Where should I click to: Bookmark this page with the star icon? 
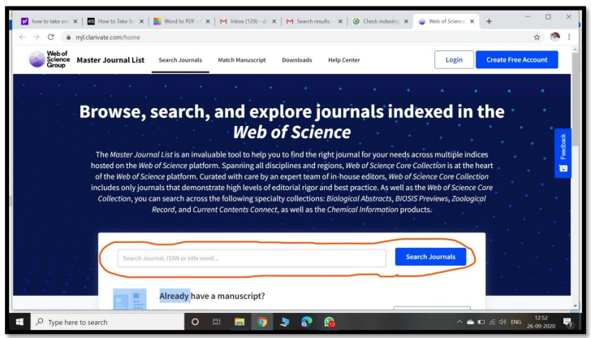click(537, 37)
